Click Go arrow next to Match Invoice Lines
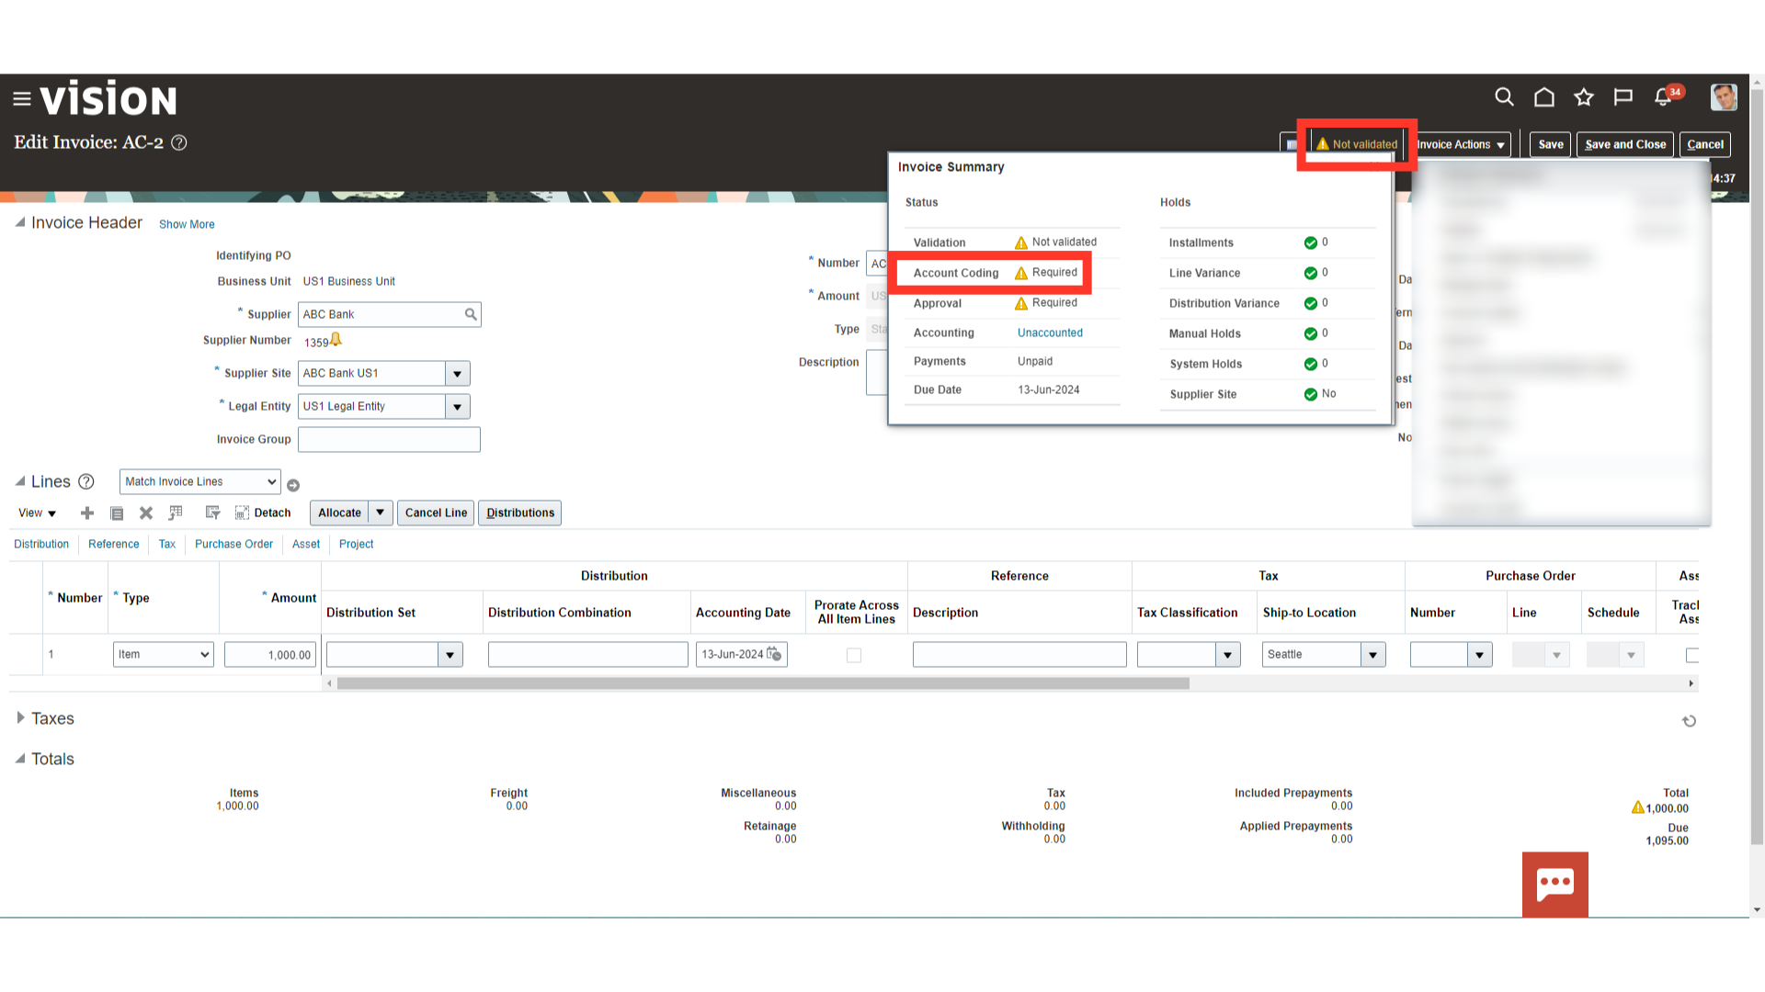1765x992 pixels. click(293, 485)
